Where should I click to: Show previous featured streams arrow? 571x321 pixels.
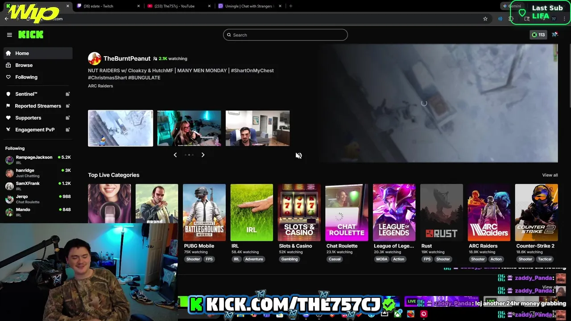point(175,155)
